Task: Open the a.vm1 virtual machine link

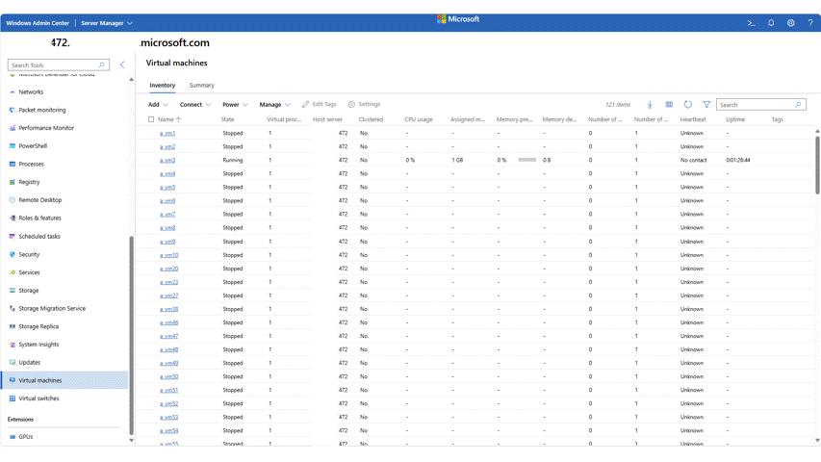Action: tap(167, 133)
